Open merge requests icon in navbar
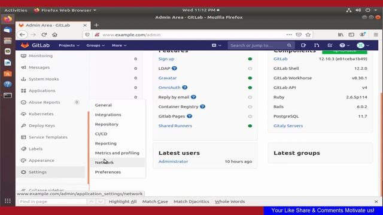This screenshot has width=383, height=215. pyautogui.click(x=317, y=45)
